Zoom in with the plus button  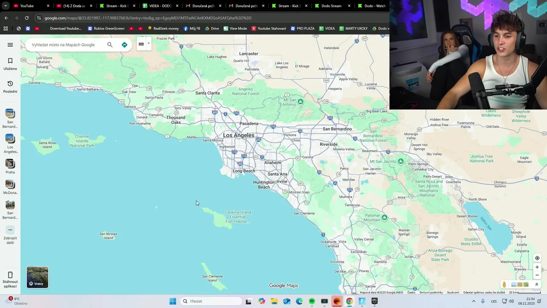pyautogui.click(x=537, y=267)
